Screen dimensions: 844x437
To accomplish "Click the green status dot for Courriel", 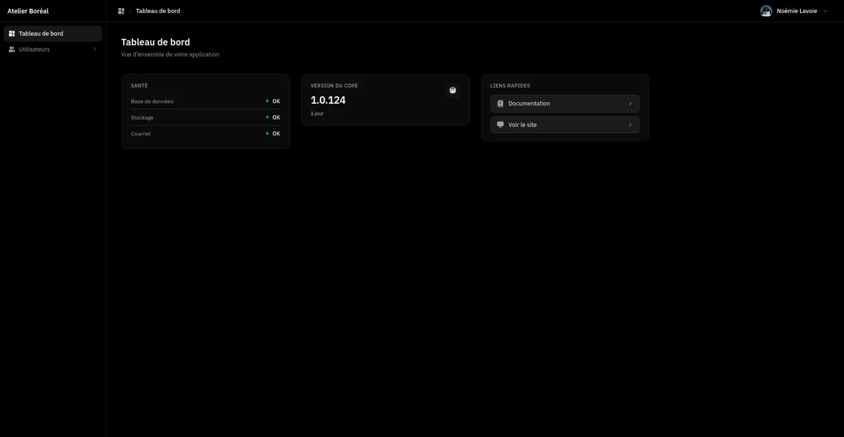I will [267, 133].
